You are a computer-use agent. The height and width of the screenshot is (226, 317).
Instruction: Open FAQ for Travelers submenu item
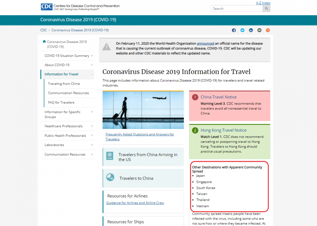[x=61, y=102]
